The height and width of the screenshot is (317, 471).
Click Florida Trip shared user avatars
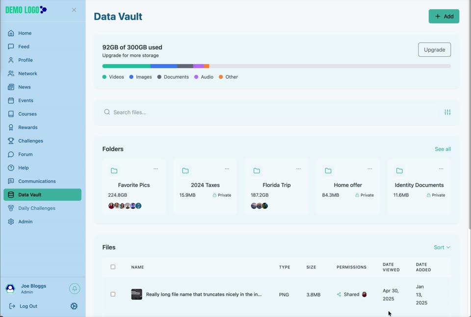coord(259,206)
